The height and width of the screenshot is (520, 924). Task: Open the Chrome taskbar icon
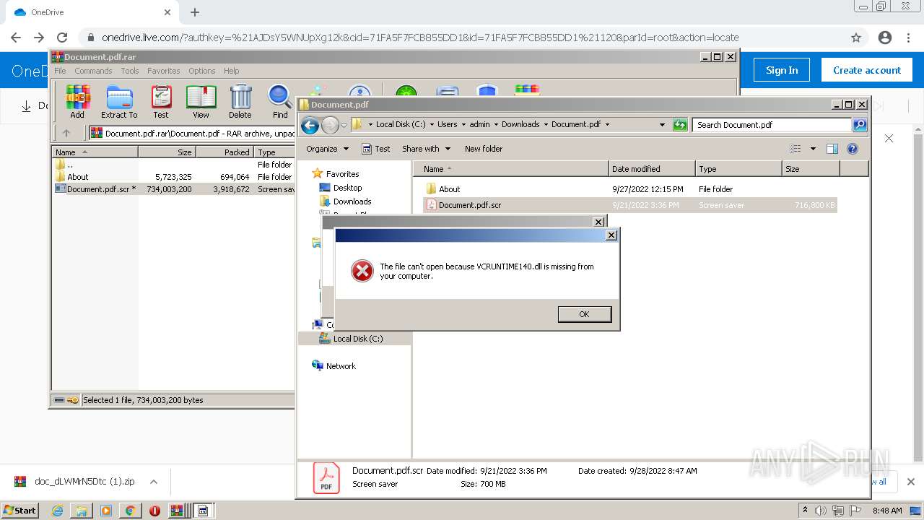click(x=130, y=511)
